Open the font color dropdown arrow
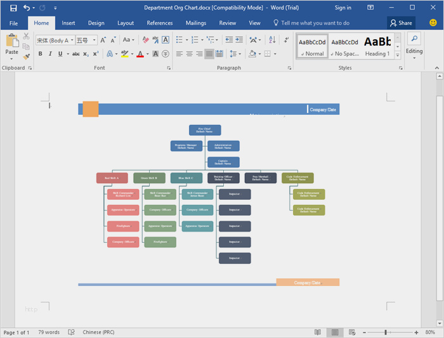The height and width of the screenshot is (338, 444). [147, 54]
